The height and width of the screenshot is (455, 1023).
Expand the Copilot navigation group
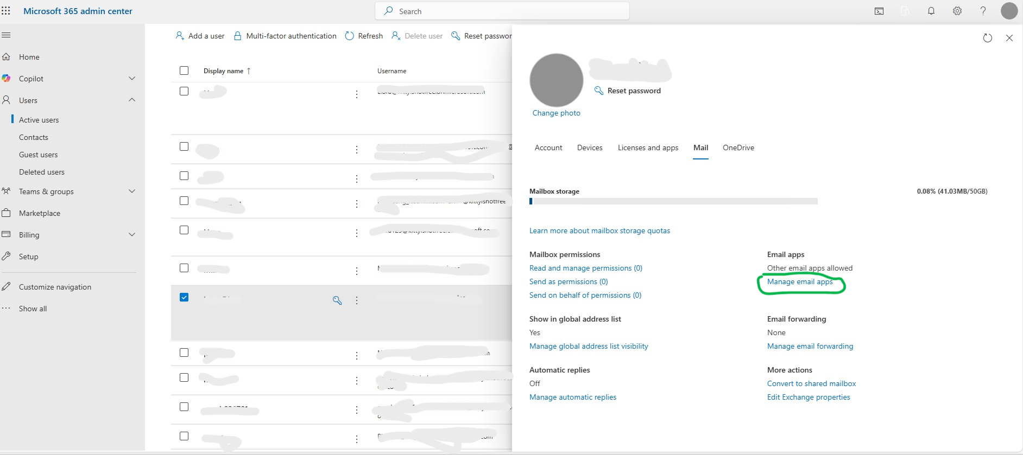(132, 78)
